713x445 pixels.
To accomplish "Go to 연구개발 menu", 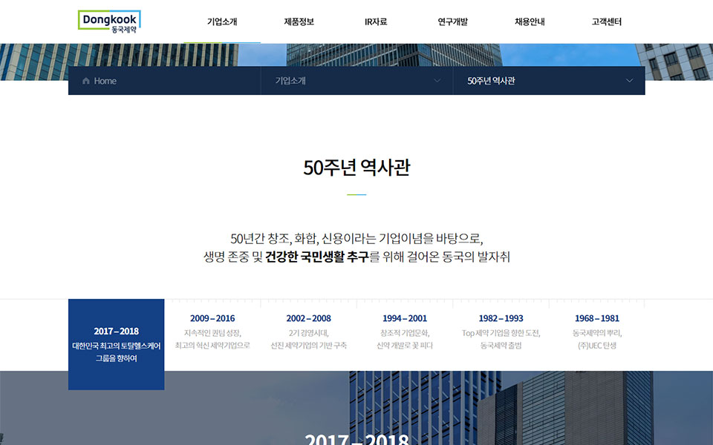I will tap(452, 22).
